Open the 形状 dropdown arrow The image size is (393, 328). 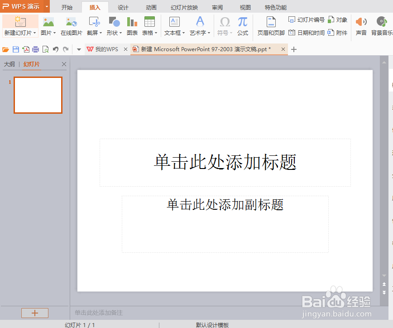coord(120,33)
